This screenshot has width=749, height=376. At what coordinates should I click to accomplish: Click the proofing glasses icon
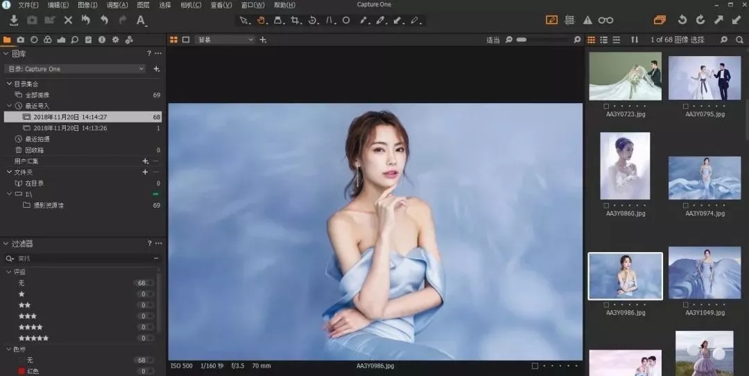pos(605,20)
